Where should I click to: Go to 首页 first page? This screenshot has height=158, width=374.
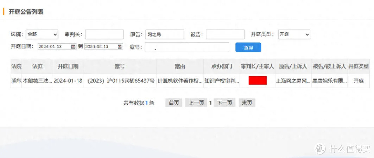174,103
